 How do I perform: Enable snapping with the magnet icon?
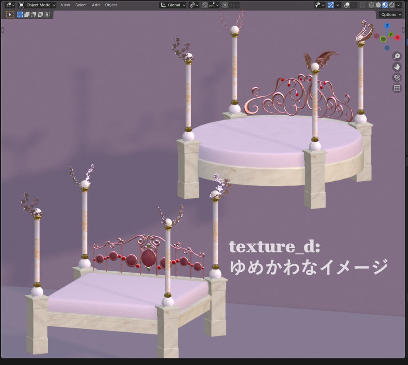point(204,5)
